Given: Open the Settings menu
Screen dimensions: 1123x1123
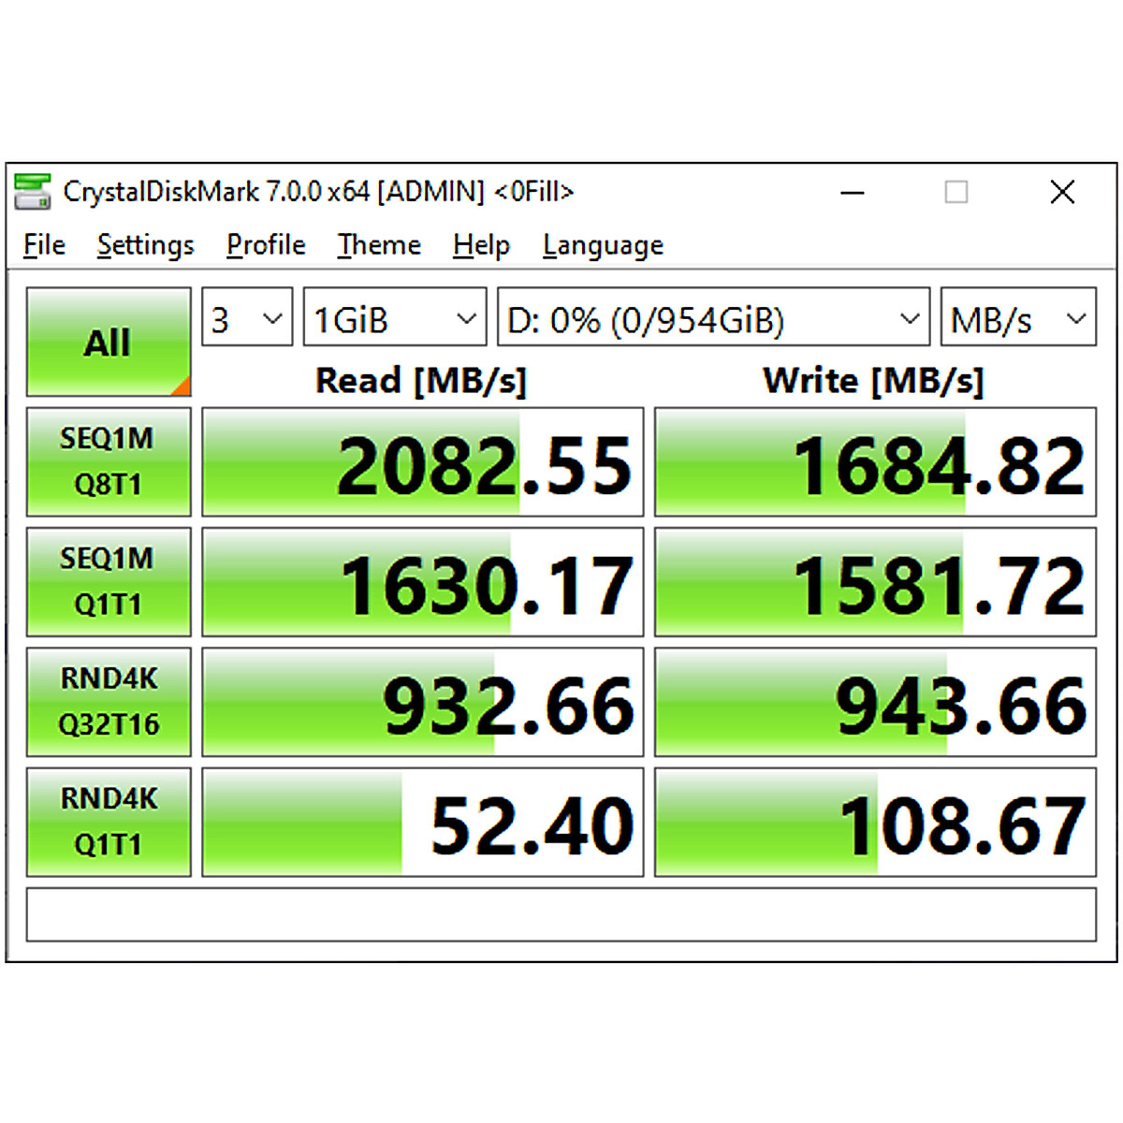Looking at the screenshot, I should 145,245.
